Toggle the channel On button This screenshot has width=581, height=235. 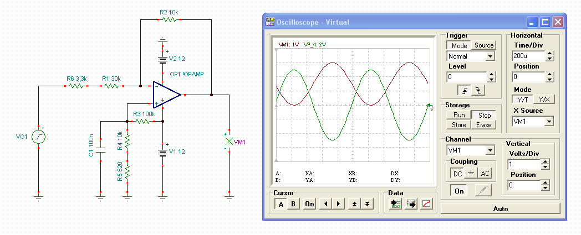click(459, 191)
